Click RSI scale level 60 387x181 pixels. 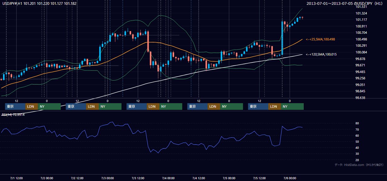click(357, 135)
